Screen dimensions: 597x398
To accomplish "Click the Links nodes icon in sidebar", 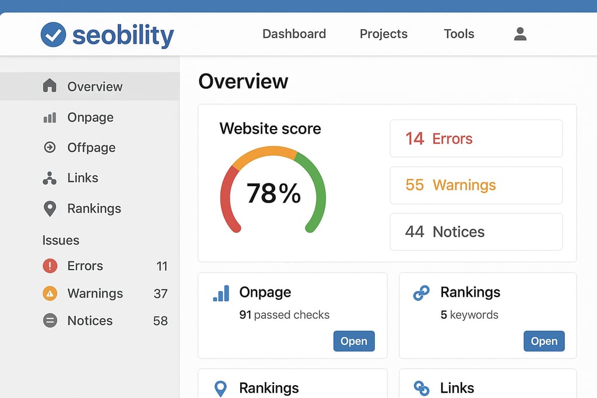I will tap(50, 178).
